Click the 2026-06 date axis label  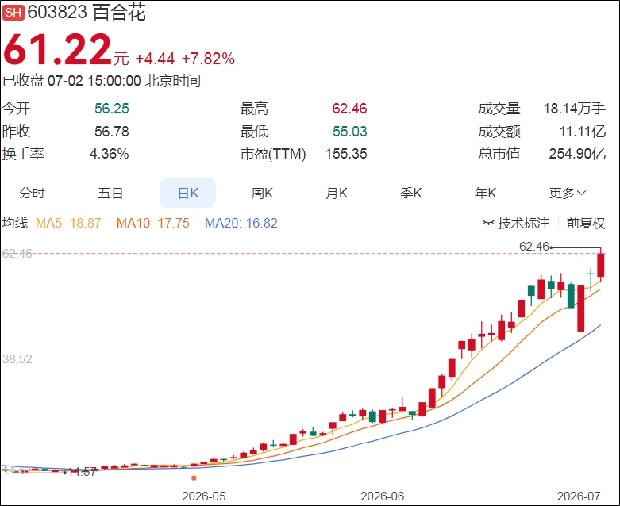383,496
